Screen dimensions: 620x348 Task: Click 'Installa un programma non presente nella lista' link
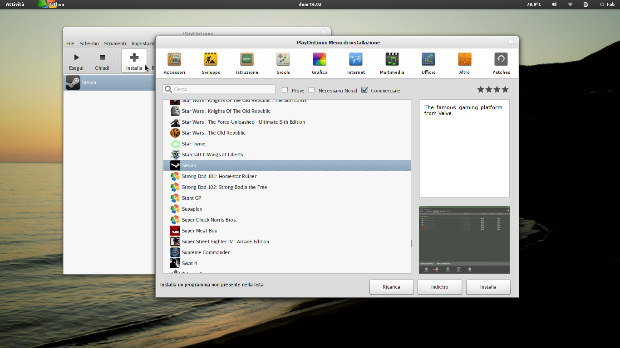[212, 285]
